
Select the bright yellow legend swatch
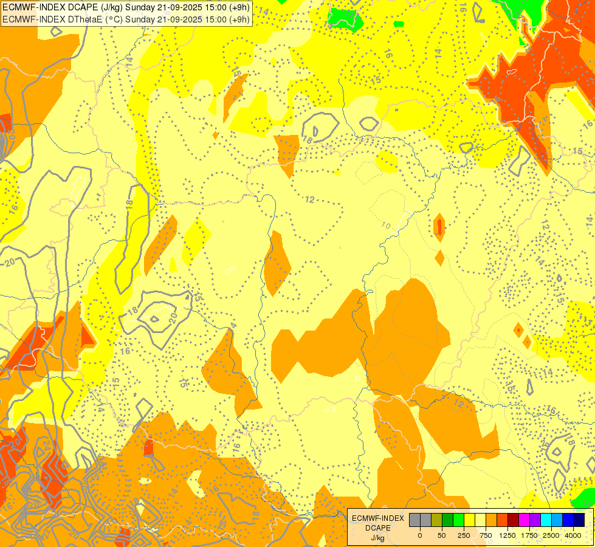point(469,520)
